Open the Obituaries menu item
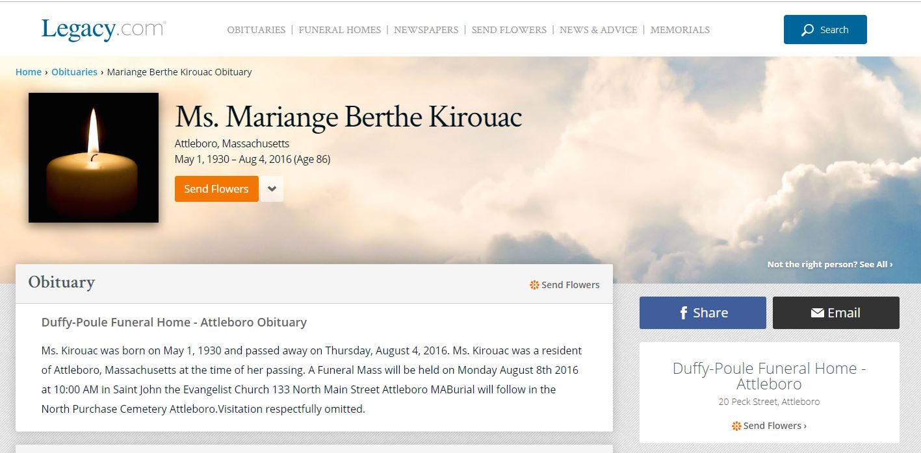The height and width of the screenshot is (453, 921). [256, 30]
